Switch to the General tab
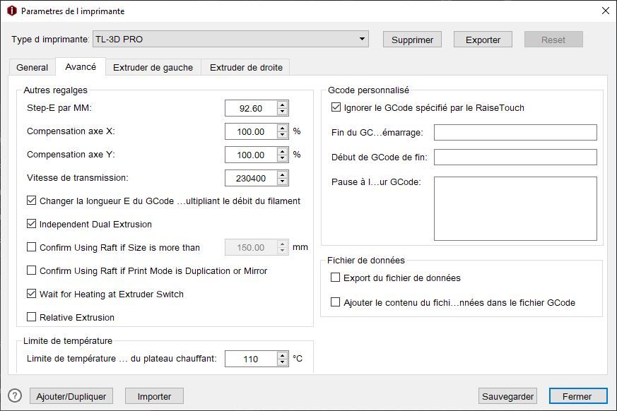 click(x=32, y=68)
